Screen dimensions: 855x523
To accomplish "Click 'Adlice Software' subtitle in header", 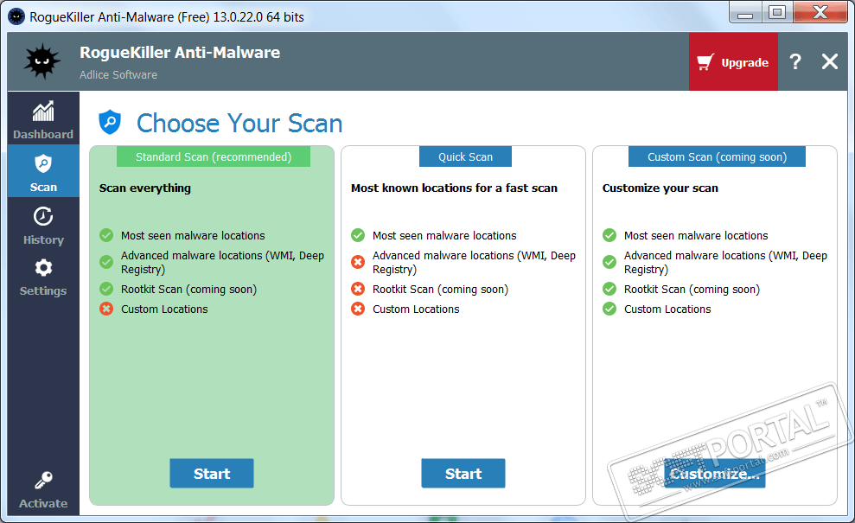I will click(x=118, y=74).
